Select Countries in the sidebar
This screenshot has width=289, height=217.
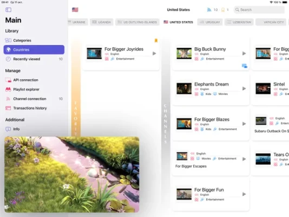click(x=34, y=50)
